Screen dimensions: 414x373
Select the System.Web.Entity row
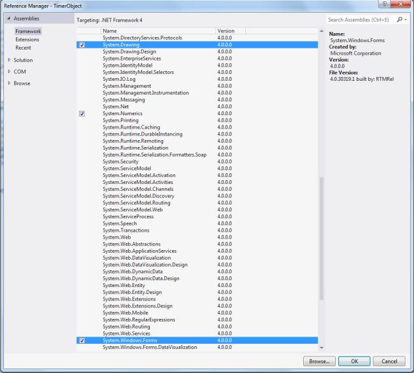pyautogui.click(x=197, y=285)
